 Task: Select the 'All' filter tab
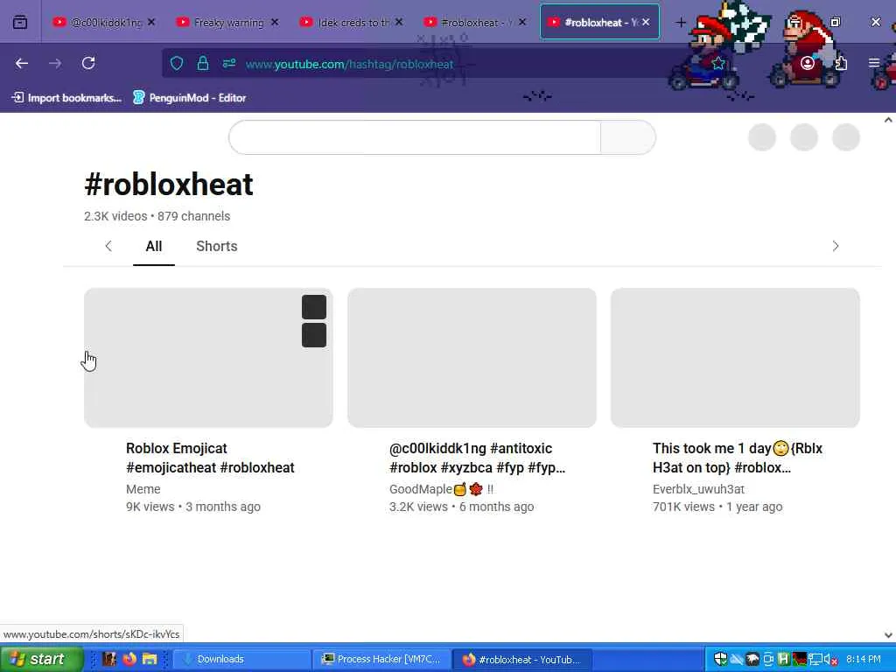click(x=154, y=246)
